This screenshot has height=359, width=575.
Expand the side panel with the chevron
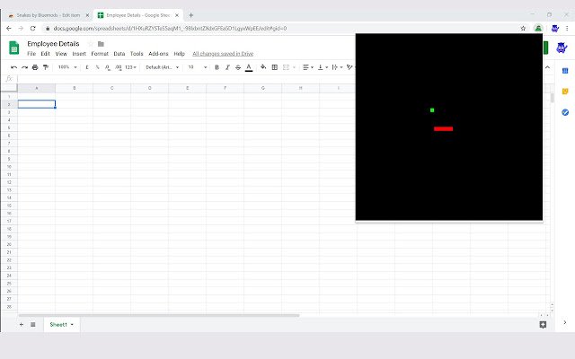click(565, 322)
